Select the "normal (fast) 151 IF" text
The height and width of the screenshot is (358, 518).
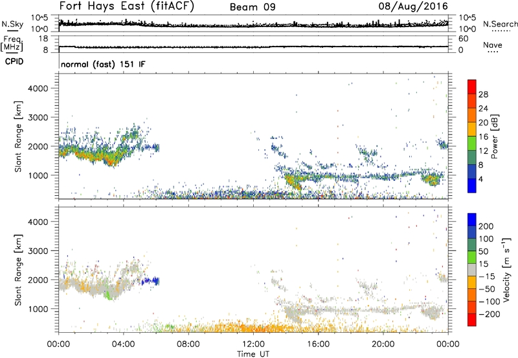tap(103, 64)
